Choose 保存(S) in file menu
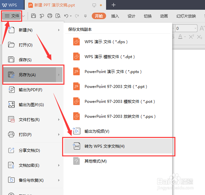Viewport: 205px width, 195px height. pos(33,60)
